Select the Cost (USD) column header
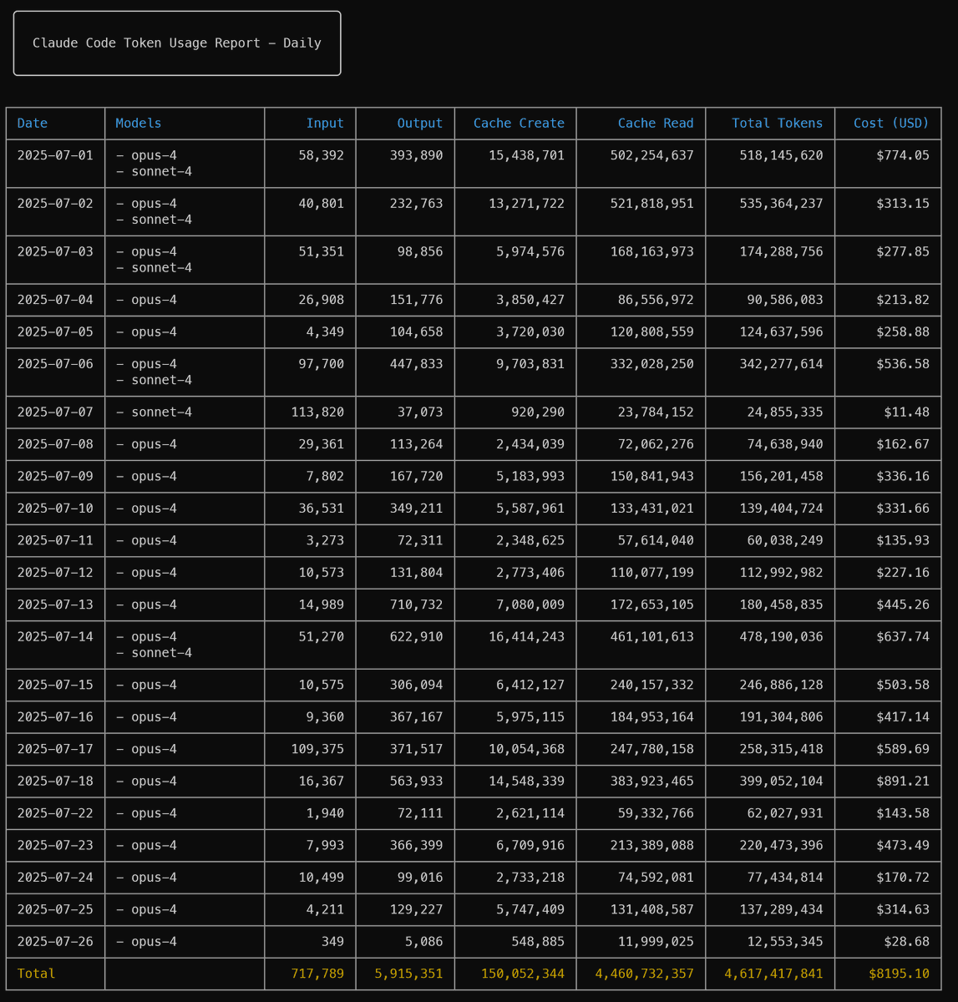Image resolution: width=958 pixels, height=1002 pixels. (891, 124)
